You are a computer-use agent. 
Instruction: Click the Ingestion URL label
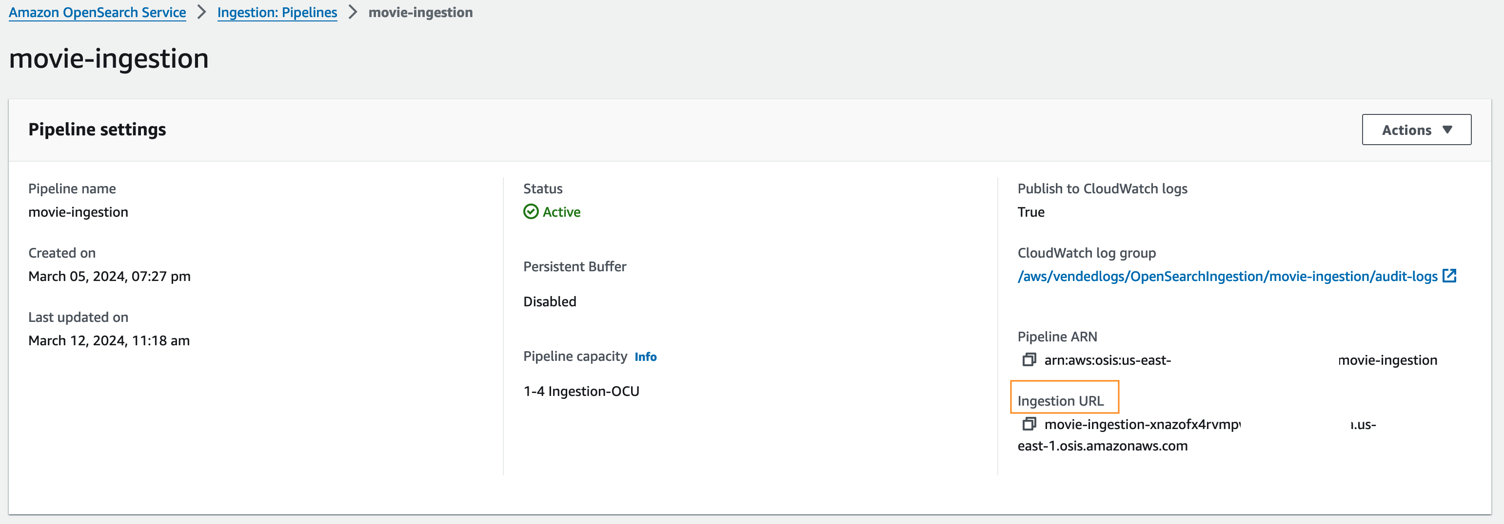point(1060,400)
